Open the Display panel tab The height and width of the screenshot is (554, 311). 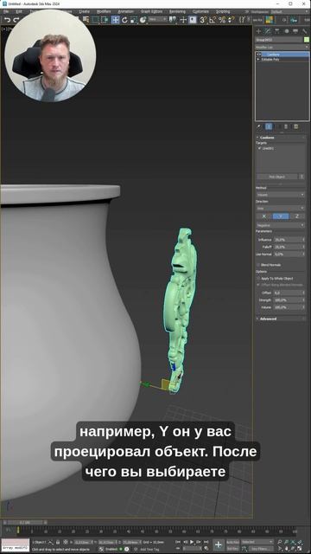coord(295,31)
